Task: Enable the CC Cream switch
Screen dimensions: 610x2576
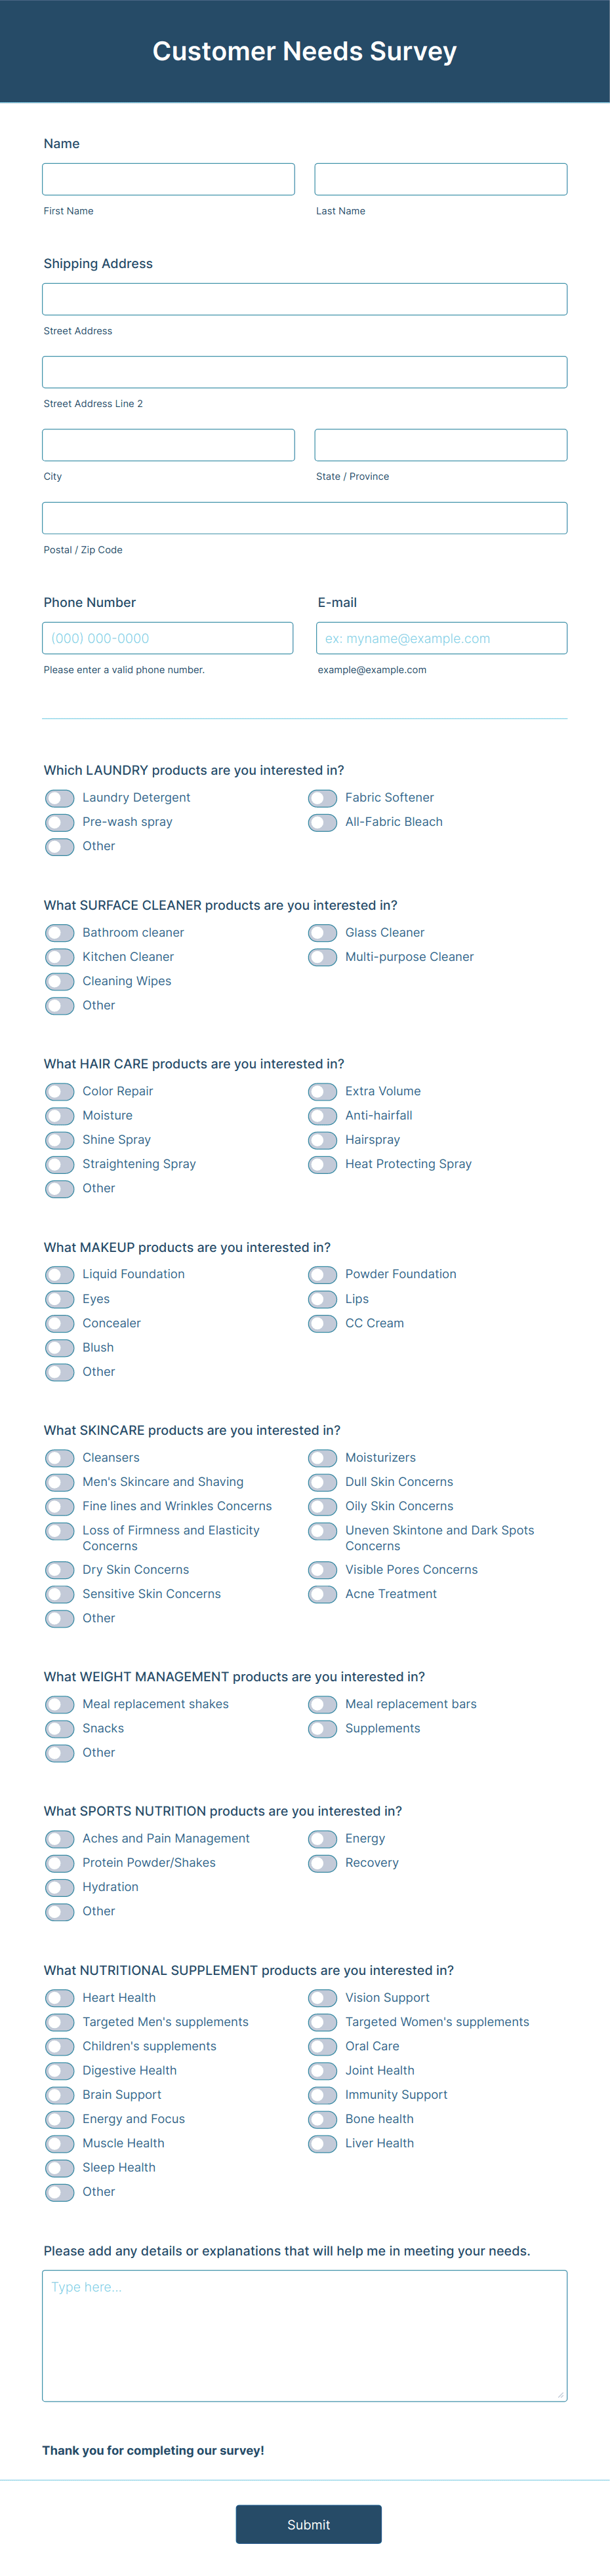Action: [322, 1324]
